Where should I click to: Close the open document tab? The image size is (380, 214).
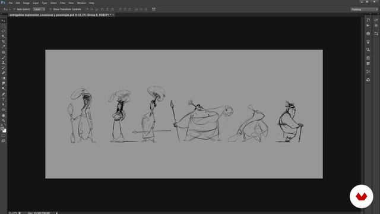[113, 15]
